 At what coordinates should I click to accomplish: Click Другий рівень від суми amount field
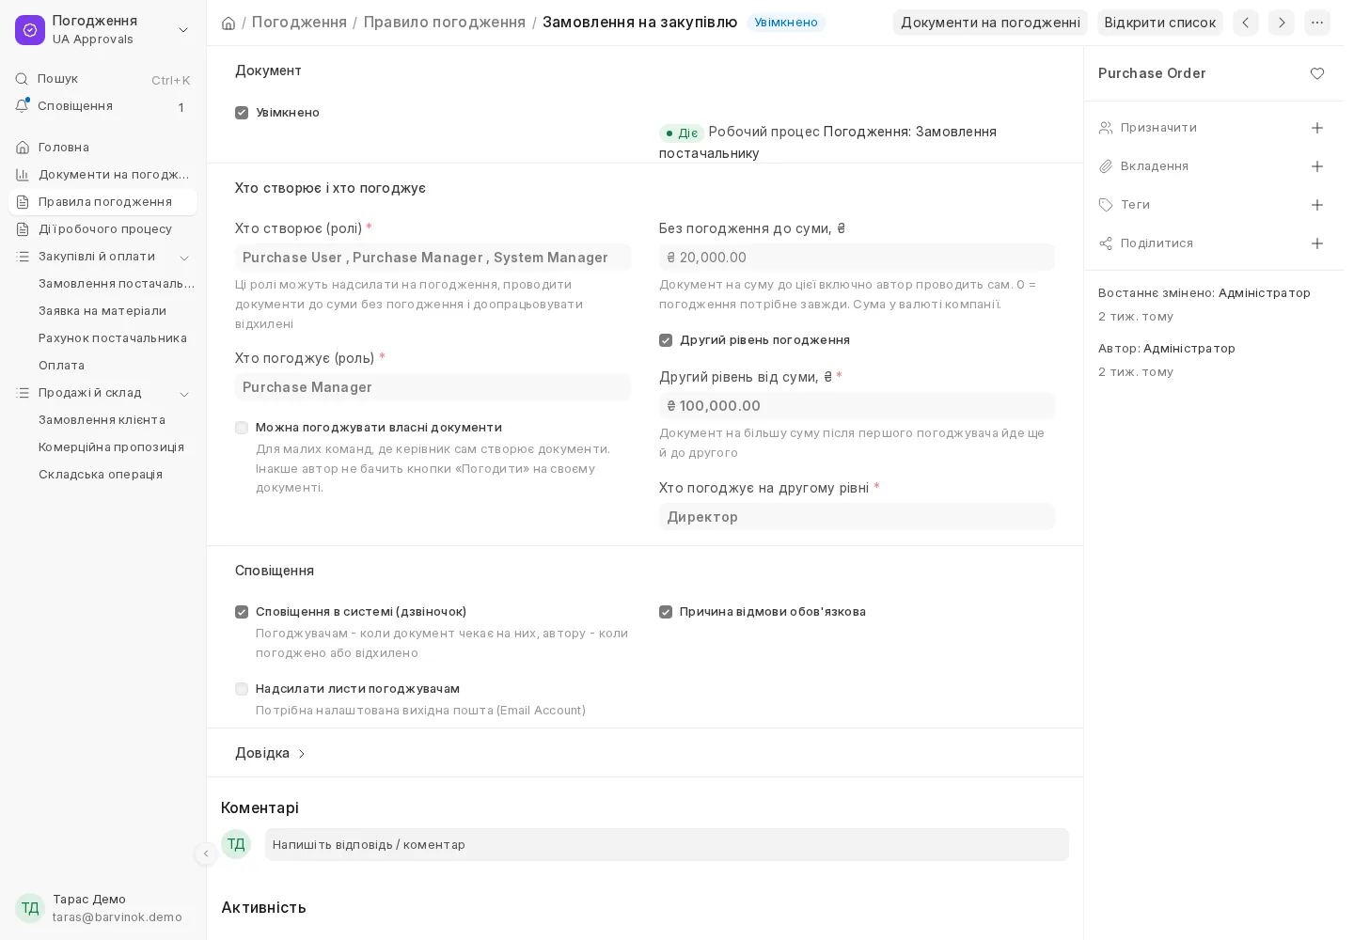(x=857, y=406)
